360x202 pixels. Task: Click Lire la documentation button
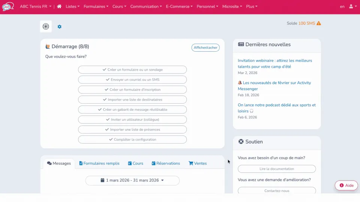coord(277,169)
